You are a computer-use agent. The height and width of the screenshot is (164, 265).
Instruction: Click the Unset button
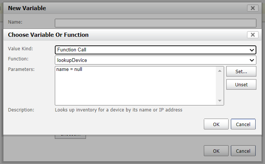click(241, 84)
